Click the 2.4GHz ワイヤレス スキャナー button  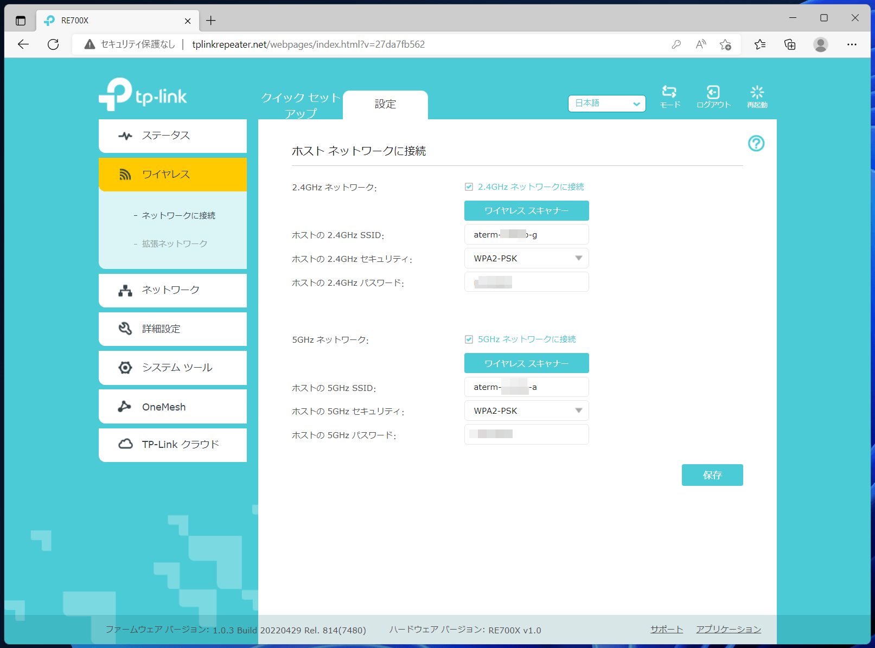coord(526,211)
